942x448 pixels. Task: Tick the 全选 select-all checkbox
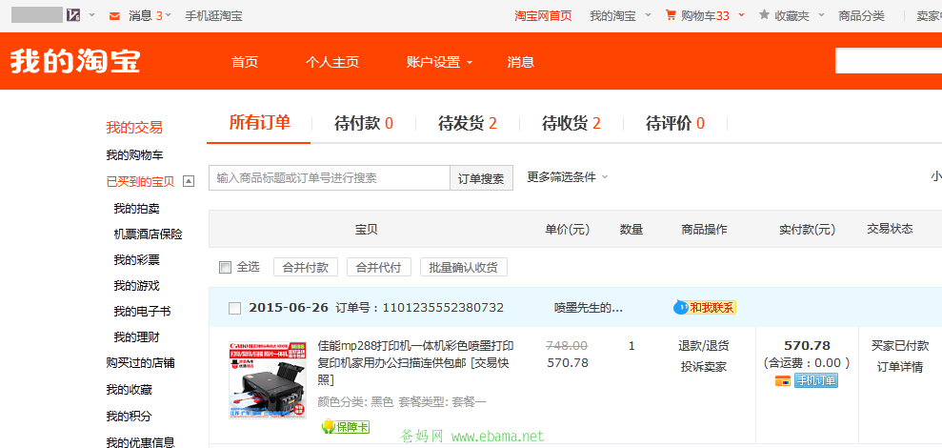click(226, 268)
